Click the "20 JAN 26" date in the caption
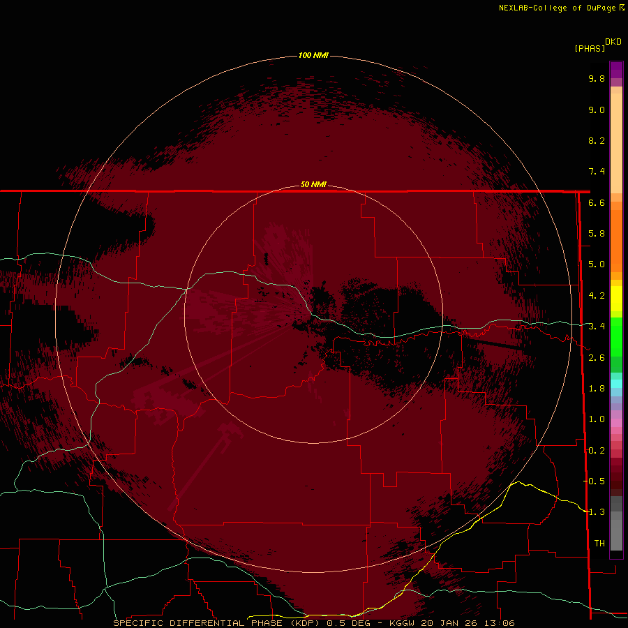The height and width of the screenshot is (628, 628). (450, 623)
